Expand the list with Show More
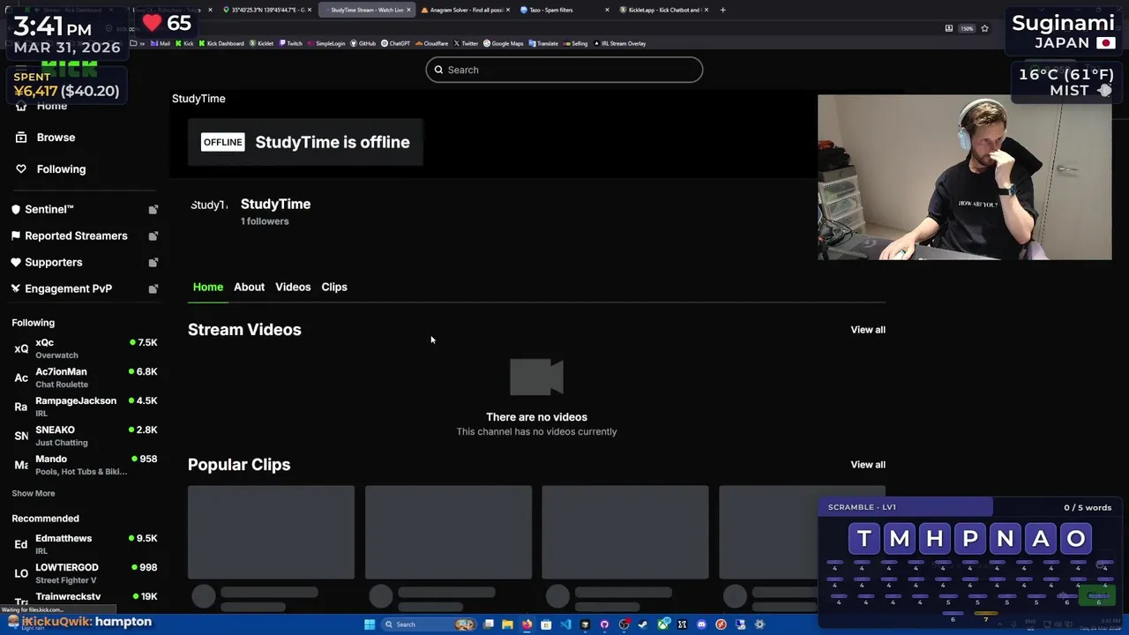This screenshot has width=1129, height=635. click(x=34, y=494)
